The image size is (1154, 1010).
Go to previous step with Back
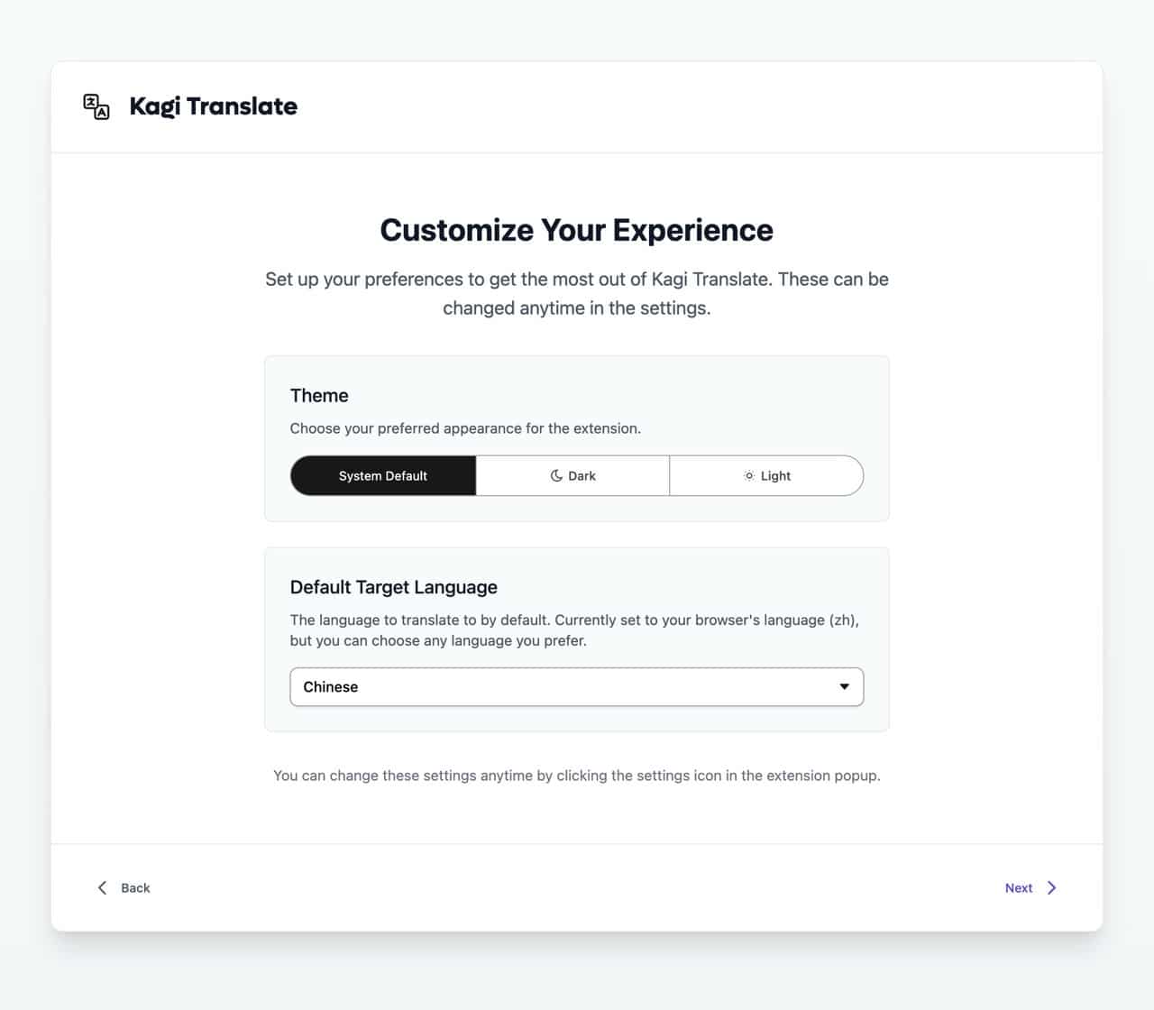135,888
